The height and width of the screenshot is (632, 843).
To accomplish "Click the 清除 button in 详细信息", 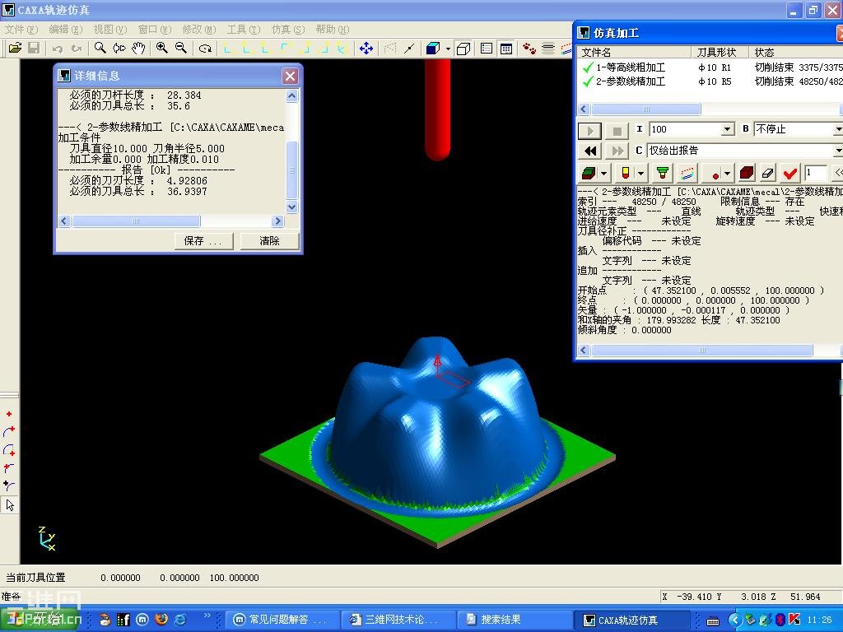I will click(x=269, y=241).
